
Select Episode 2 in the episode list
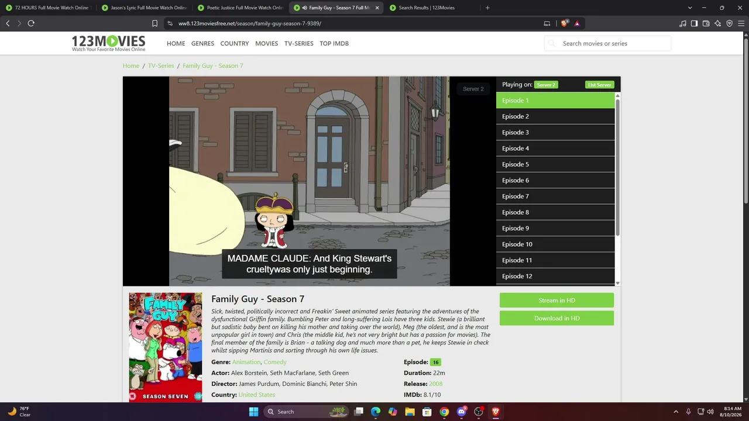point(555,116)
